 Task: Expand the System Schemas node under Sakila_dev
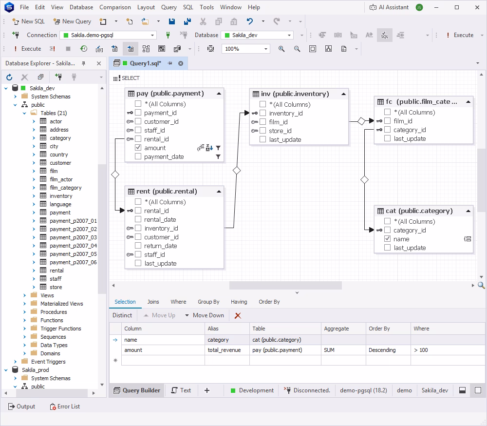coord(15,97)
